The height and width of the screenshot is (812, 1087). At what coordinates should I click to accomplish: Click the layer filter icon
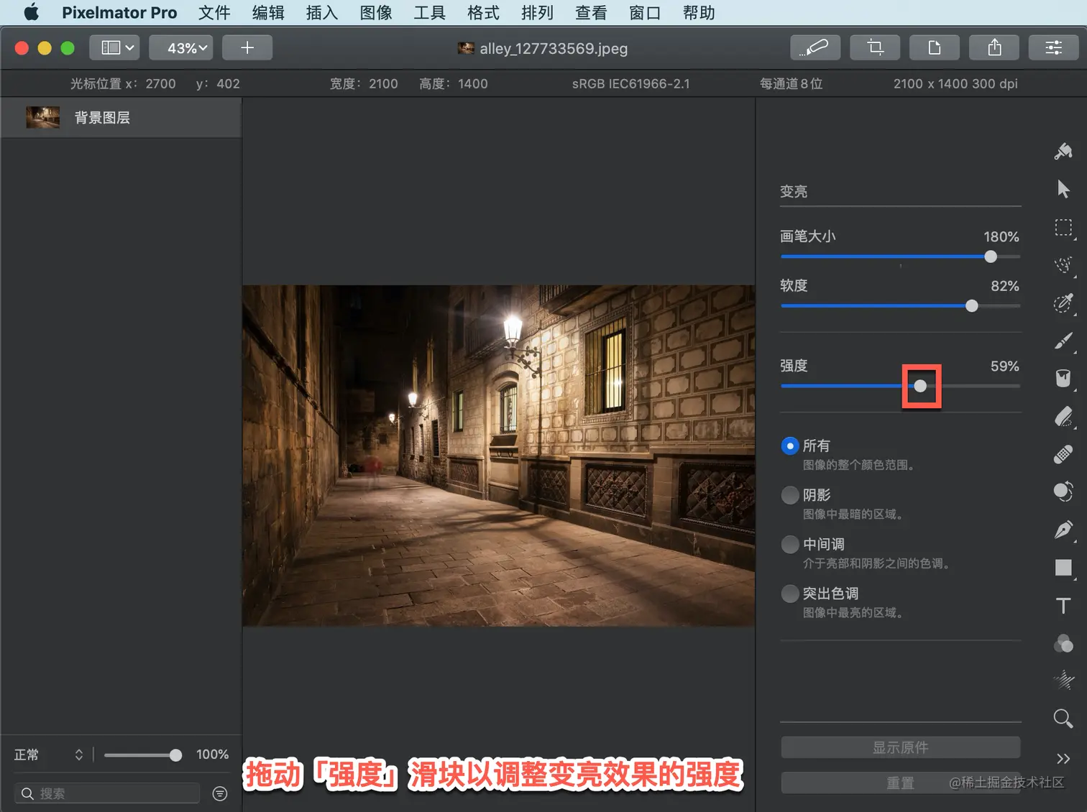point(220,793)
